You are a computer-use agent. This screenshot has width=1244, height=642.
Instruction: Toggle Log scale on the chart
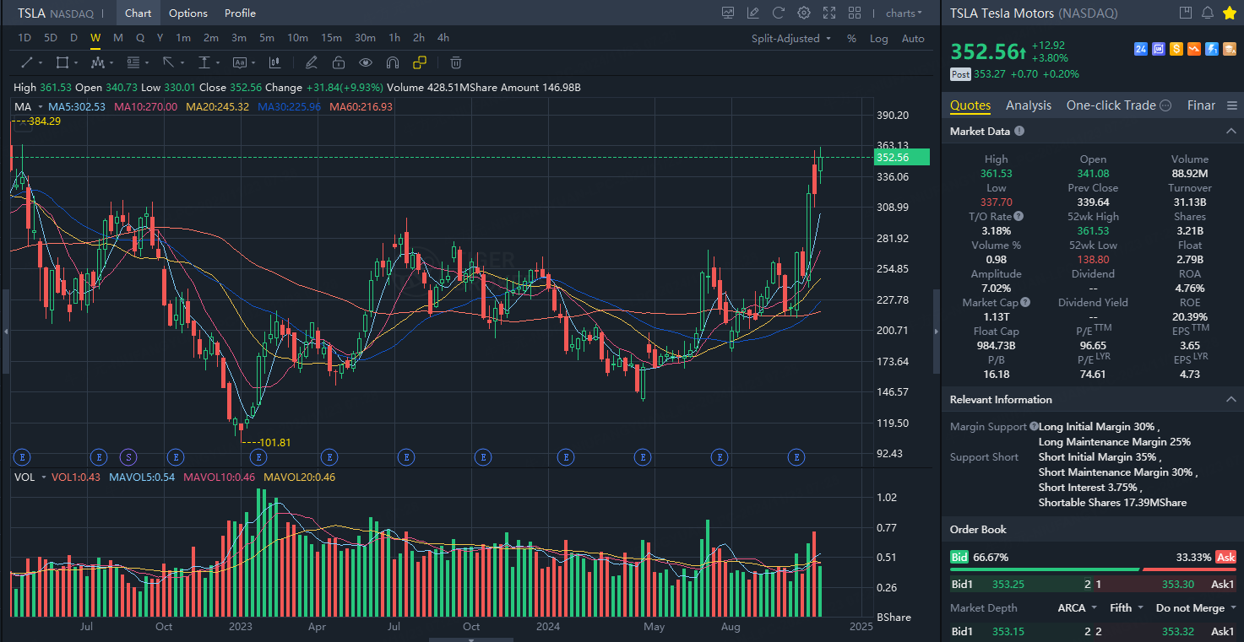click(878, 38)
